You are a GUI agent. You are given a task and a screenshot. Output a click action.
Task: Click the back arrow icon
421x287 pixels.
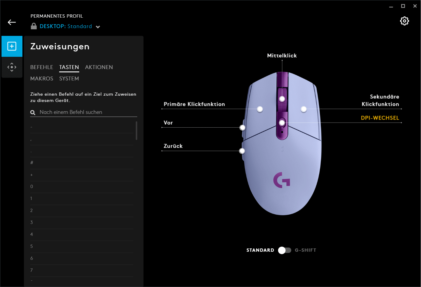(x=12, y=22)
